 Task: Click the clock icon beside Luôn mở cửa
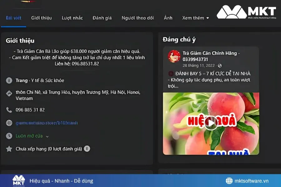[8, 136]
